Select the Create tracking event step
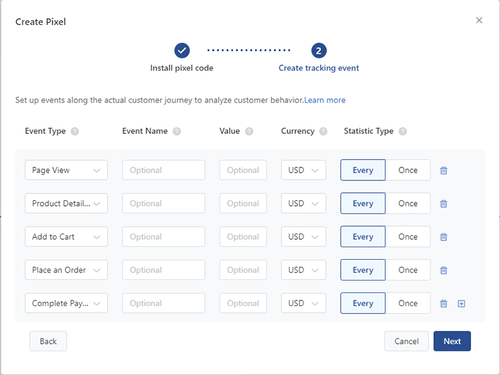 click(319, 50)
